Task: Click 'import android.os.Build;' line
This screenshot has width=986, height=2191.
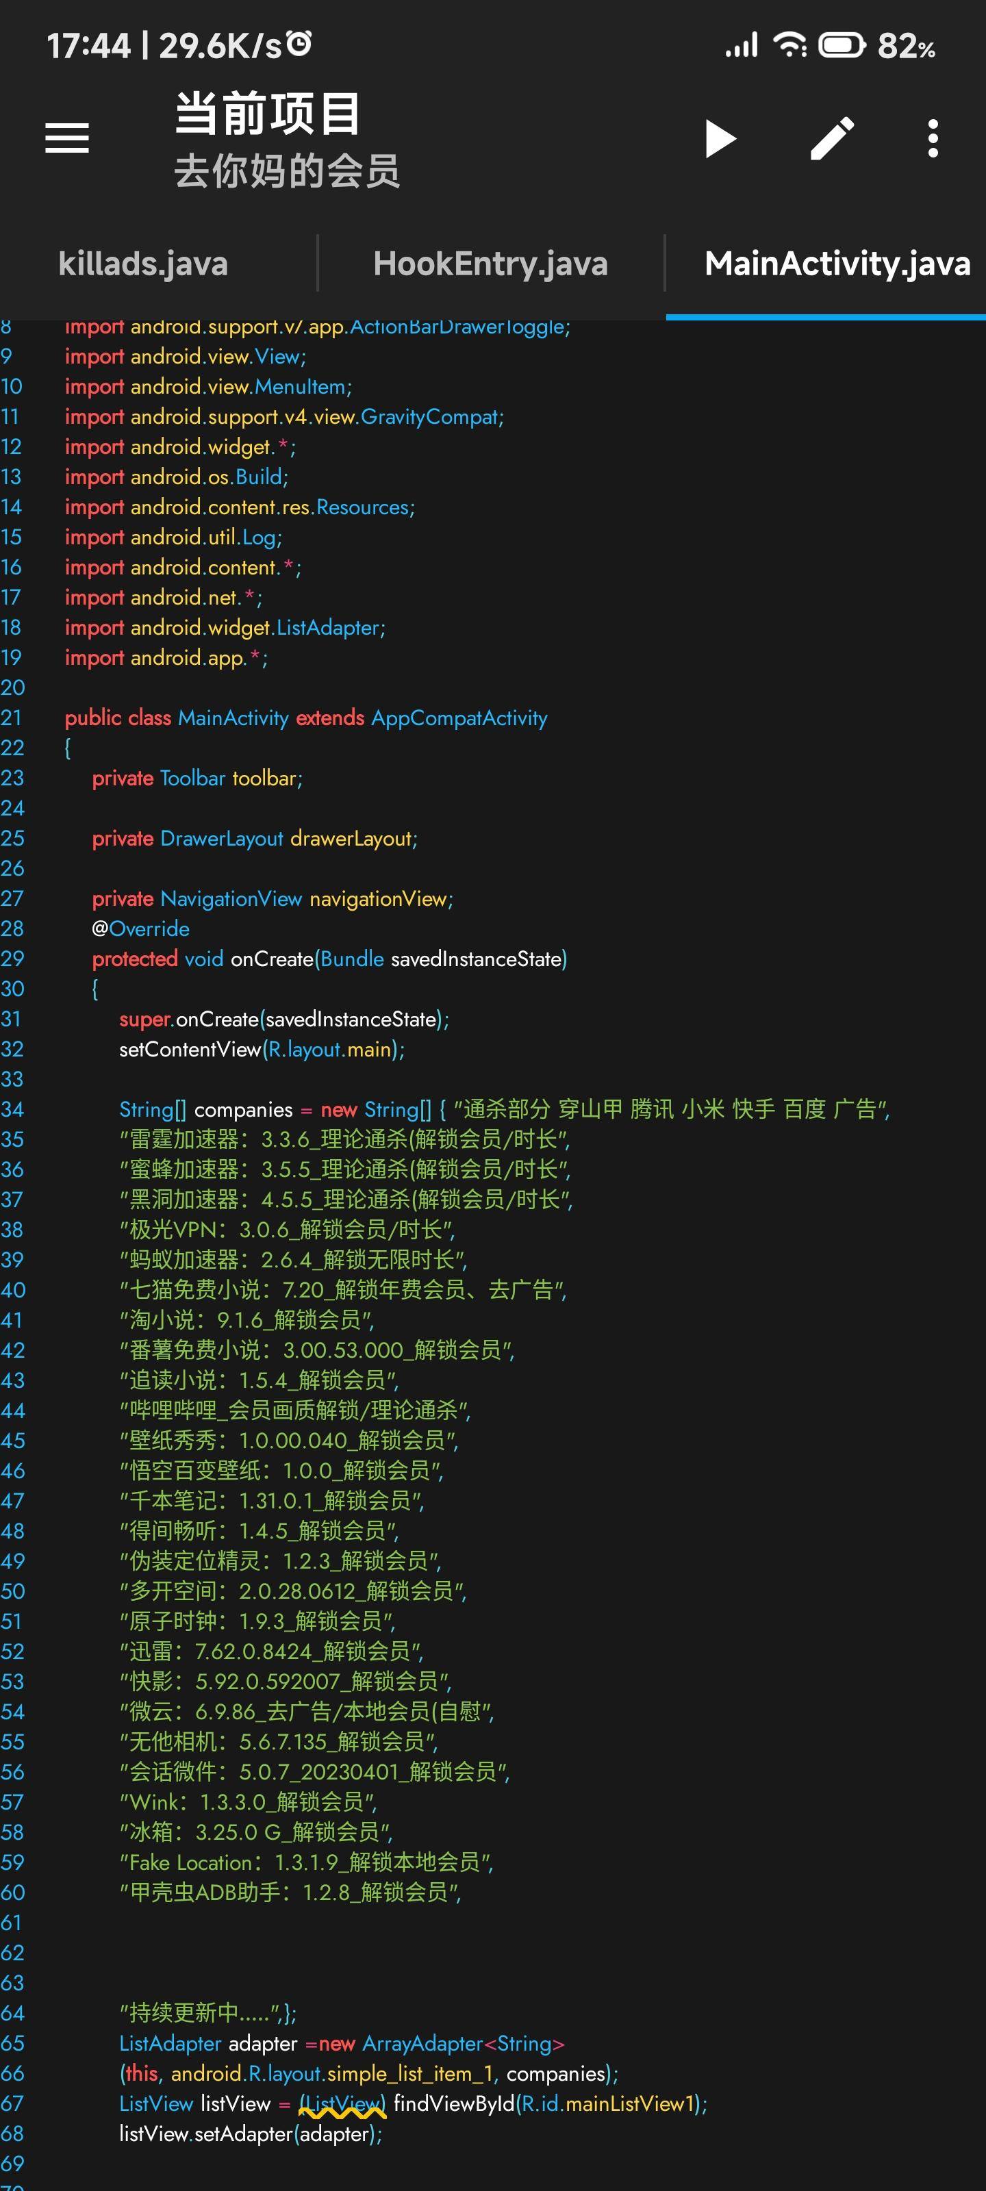Action: click(x=177, y=477)
